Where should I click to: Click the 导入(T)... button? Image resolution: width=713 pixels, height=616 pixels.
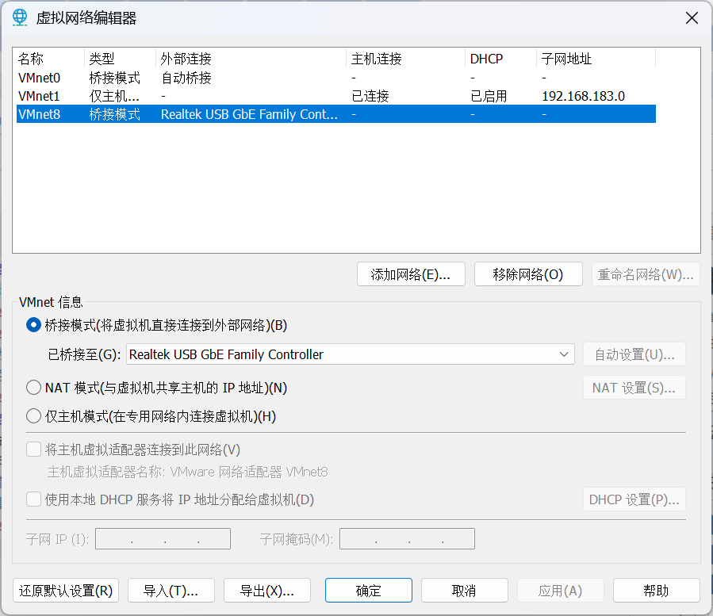[x=171, y=591]
